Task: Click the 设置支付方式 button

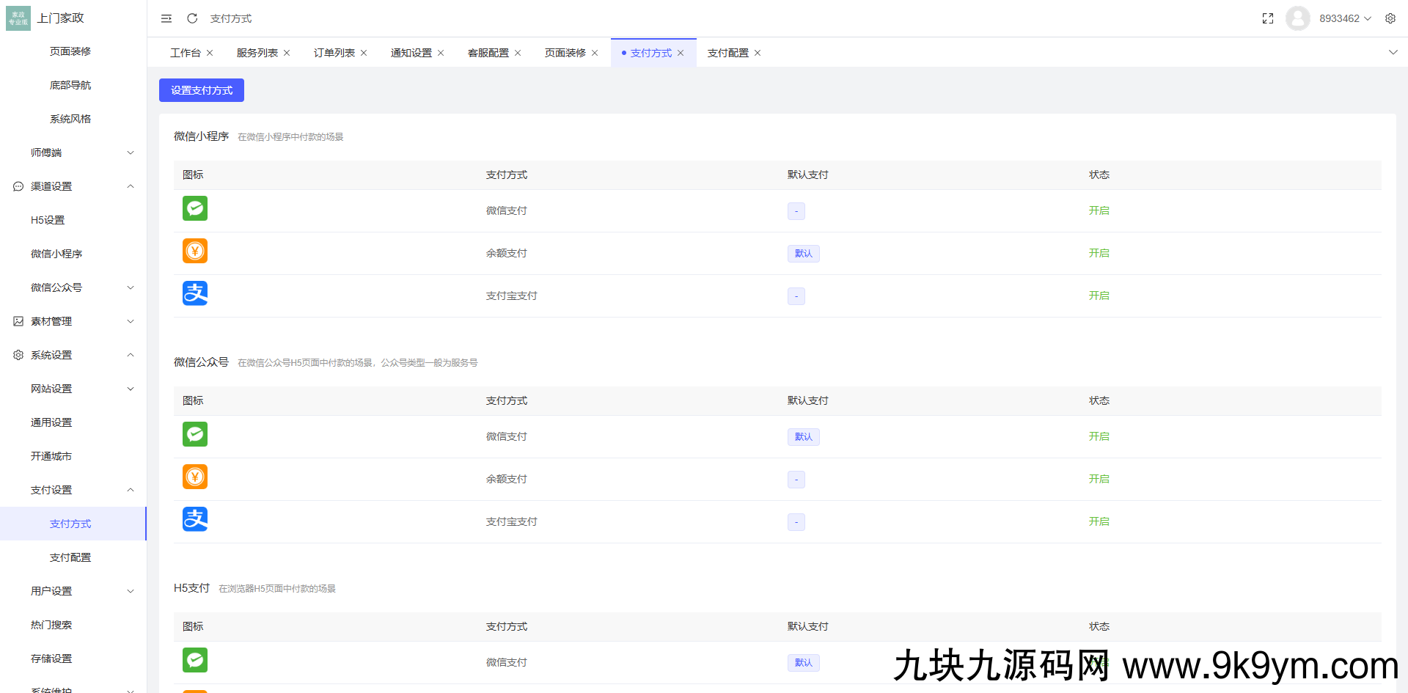Action: click(201, 89)
